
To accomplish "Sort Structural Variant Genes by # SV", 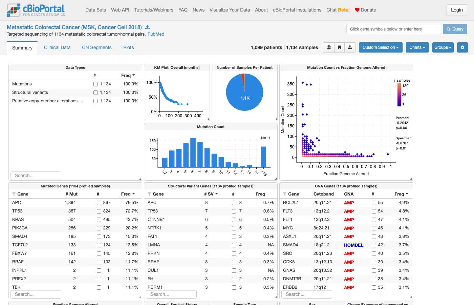I will 211,194.
